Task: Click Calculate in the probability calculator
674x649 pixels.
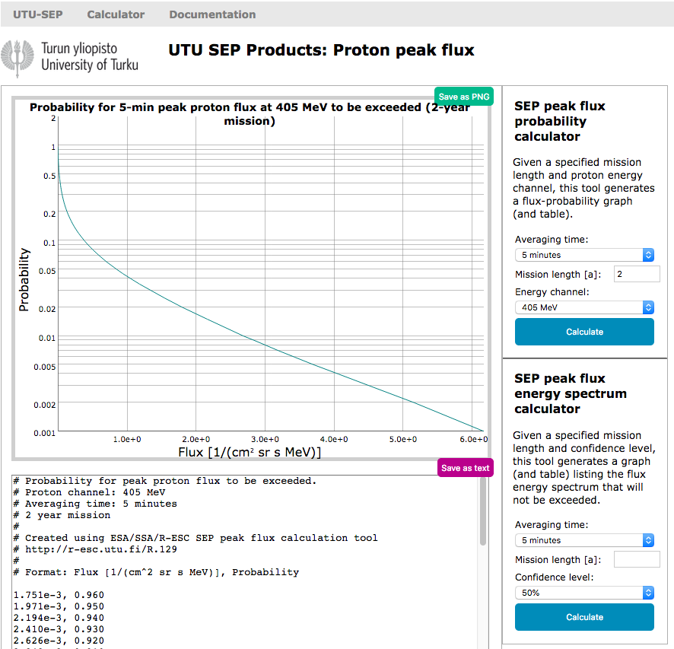Action: tap(584, 332)
